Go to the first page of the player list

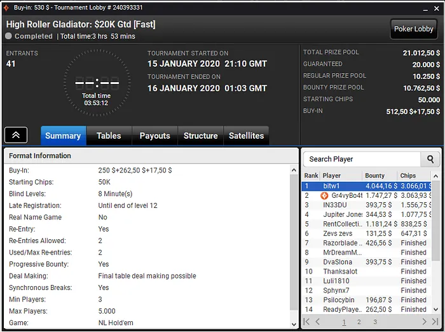coord(306,321)
